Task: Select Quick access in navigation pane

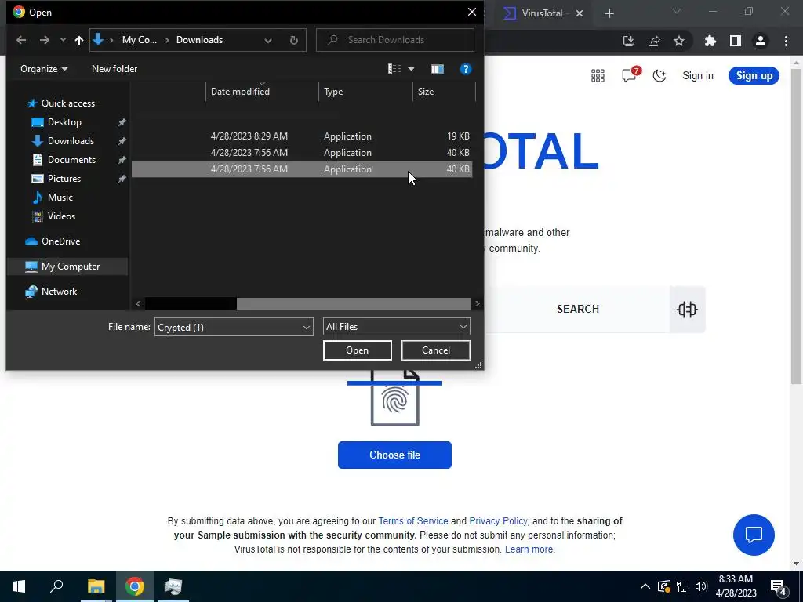Action: coord(67,103)
